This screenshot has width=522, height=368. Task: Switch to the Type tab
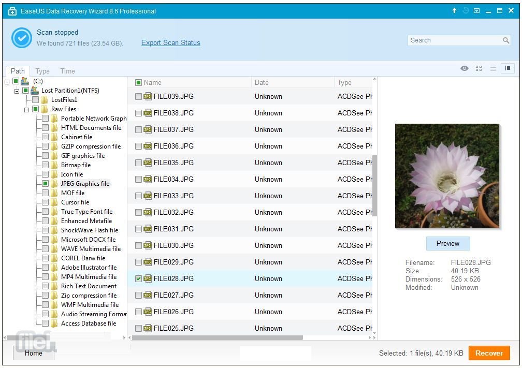tap(42, 71)
